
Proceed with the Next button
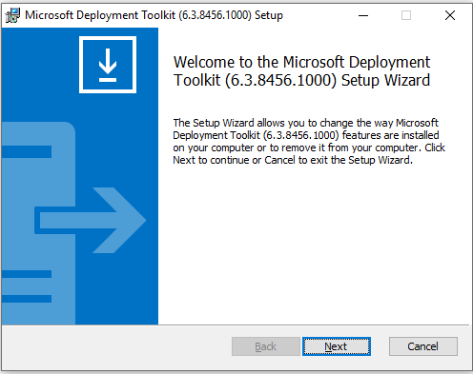[x=337, y=346]
